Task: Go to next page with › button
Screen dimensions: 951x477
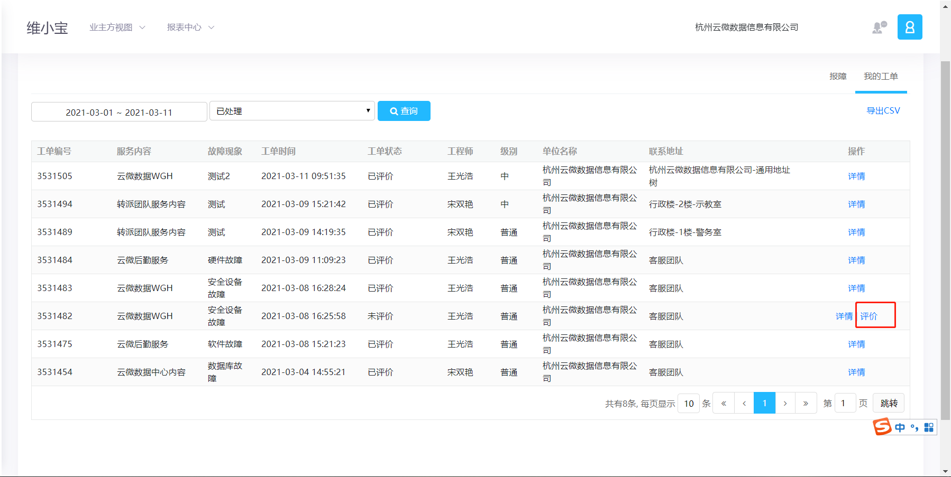Action: (x=785, y=403)
